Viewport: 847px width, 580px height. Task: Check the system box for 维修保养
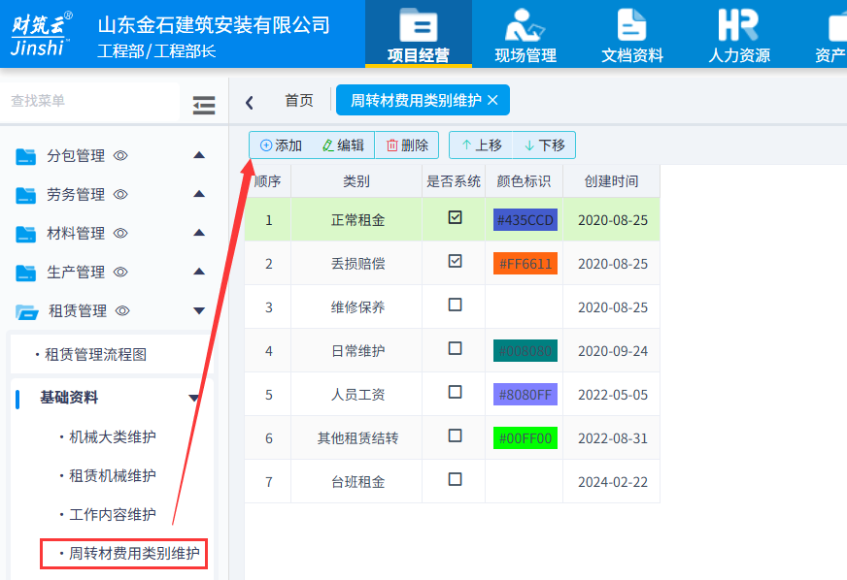coord(455,305)
